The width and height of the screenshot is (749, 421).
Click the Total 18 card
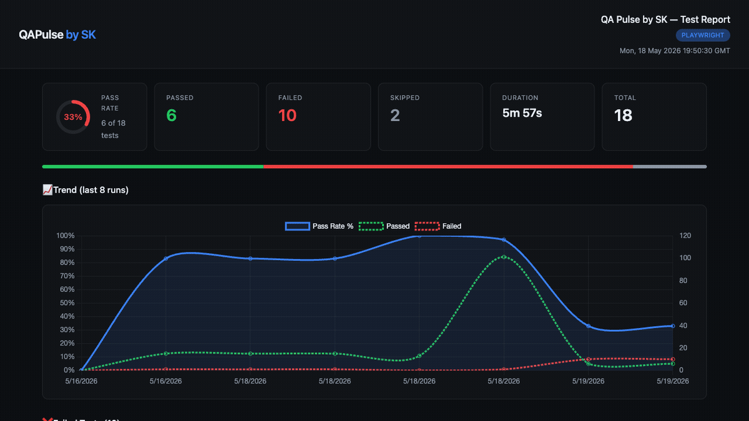(654, 117)
